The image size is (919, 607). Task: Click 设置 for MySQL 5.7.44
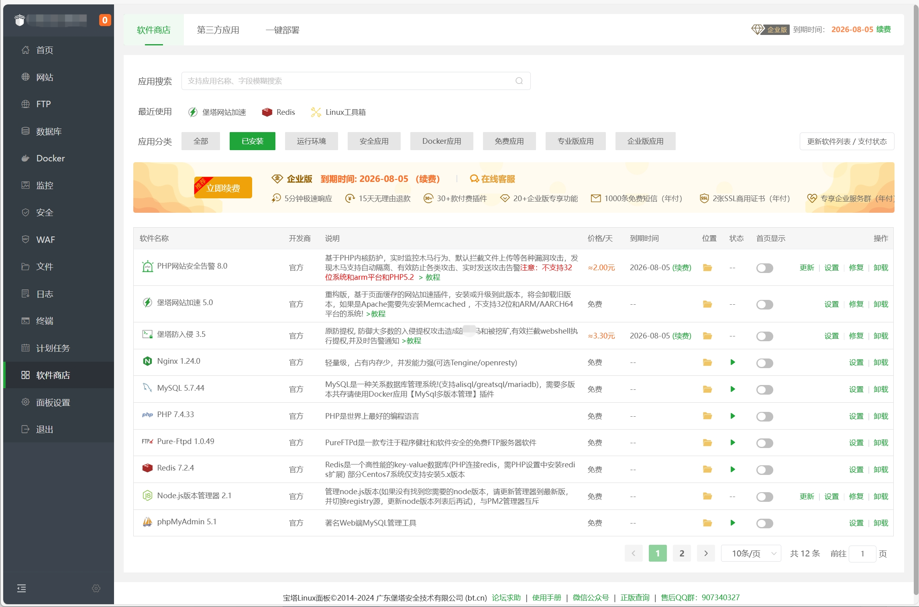click(x=856, y=389)
